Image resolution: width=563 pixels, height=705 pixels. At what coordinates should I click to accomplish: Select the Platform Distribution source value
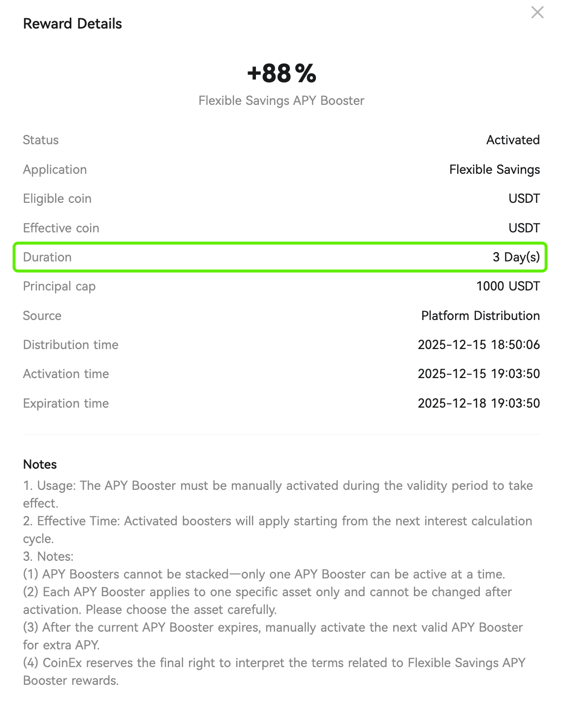click(x=480, y=316)
